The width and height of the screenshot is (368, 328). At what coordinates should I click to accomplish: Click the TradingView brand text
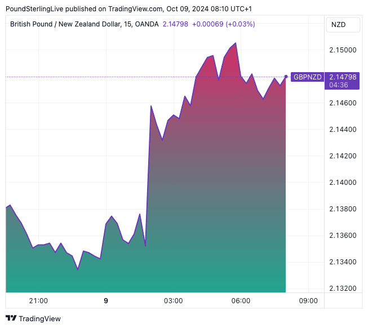click(x=39, y=318)
